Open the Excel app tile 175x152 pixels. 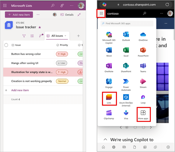[126, 52]
